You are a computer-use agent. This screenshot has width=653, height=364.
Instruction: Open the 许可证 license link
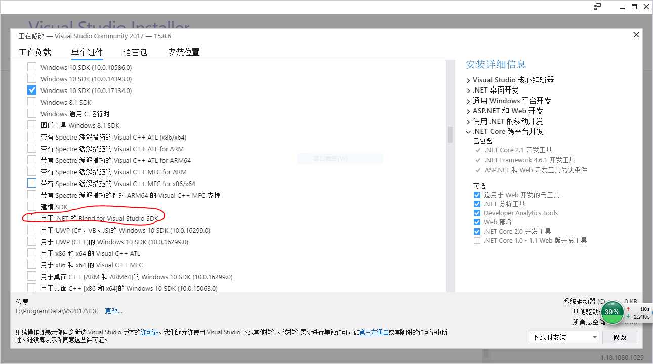[150, 332]
